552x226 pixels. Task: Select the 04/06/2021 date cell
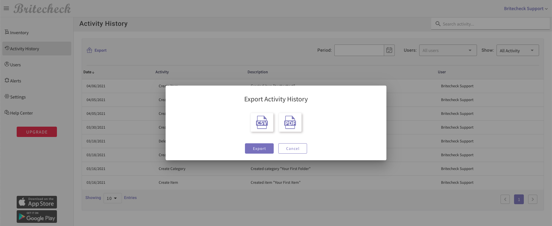[96, 86]
